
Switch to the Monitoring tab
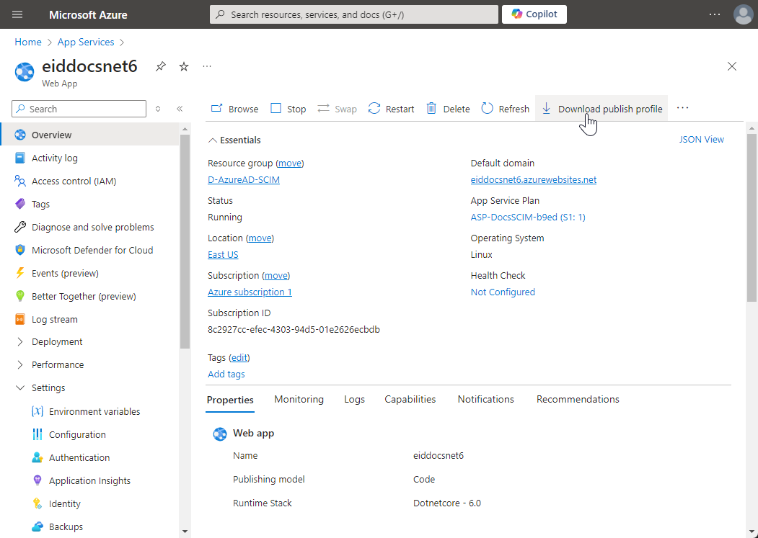299,400
